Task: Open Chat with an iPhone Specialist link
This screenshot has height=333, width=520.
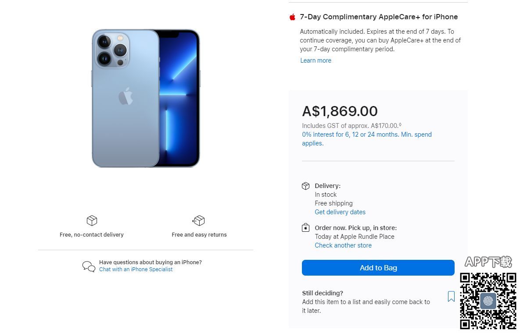Action: point(136,269)
